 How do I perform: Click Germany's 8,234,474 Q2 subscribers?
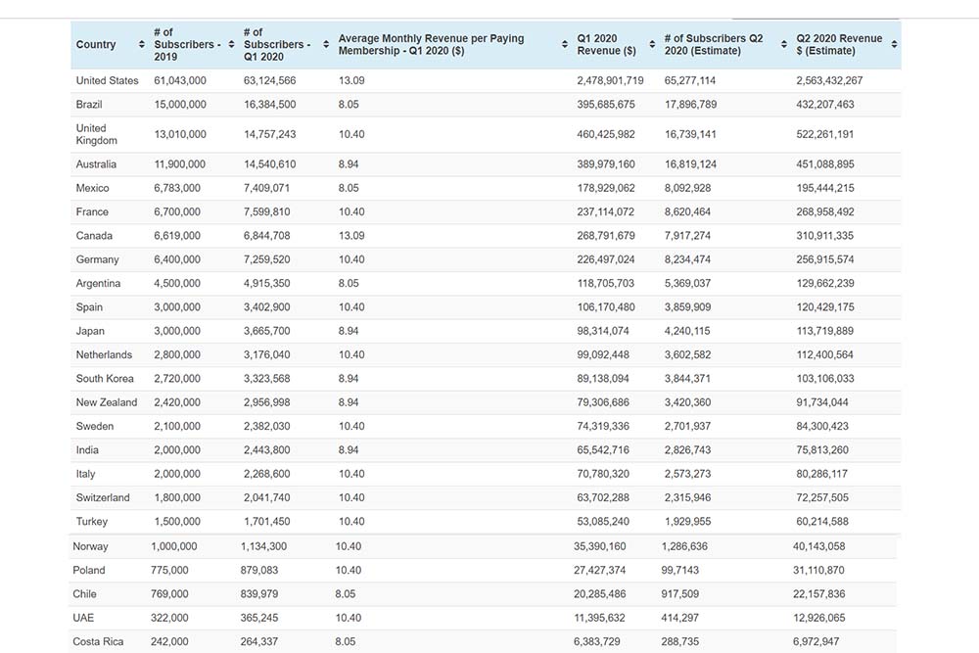[687, 259]
